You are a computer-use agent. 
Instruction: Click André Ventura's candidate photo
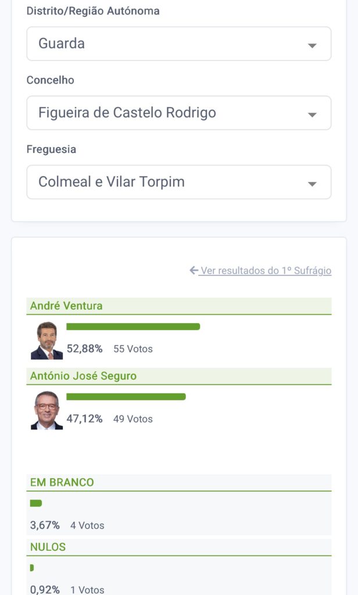tap(46, 340)
